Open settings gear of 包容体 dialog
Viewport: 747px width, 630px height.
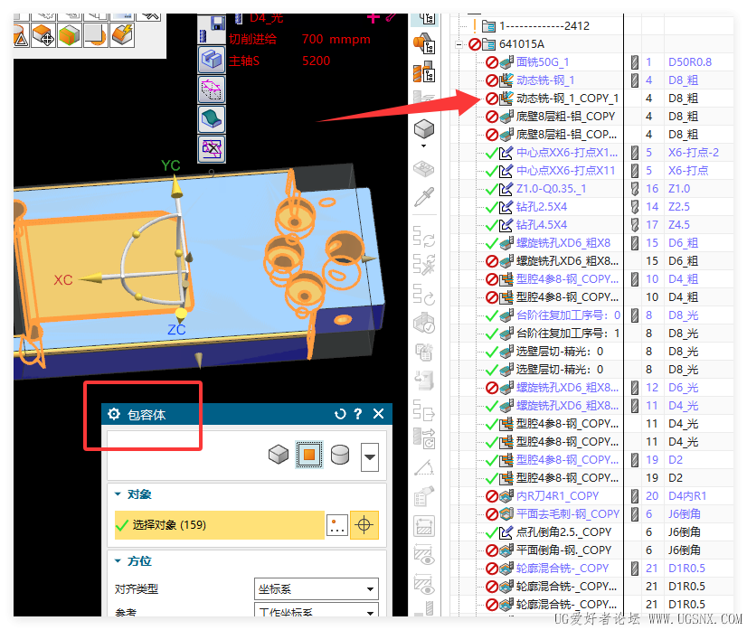pos(114,414)
